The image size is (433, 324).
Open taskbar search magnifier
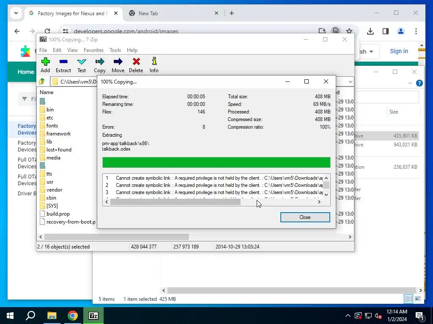(x=30, y=316)
